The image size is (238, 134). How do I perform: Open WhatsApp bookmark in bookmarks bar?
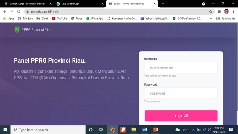click(x=94, y=19)
